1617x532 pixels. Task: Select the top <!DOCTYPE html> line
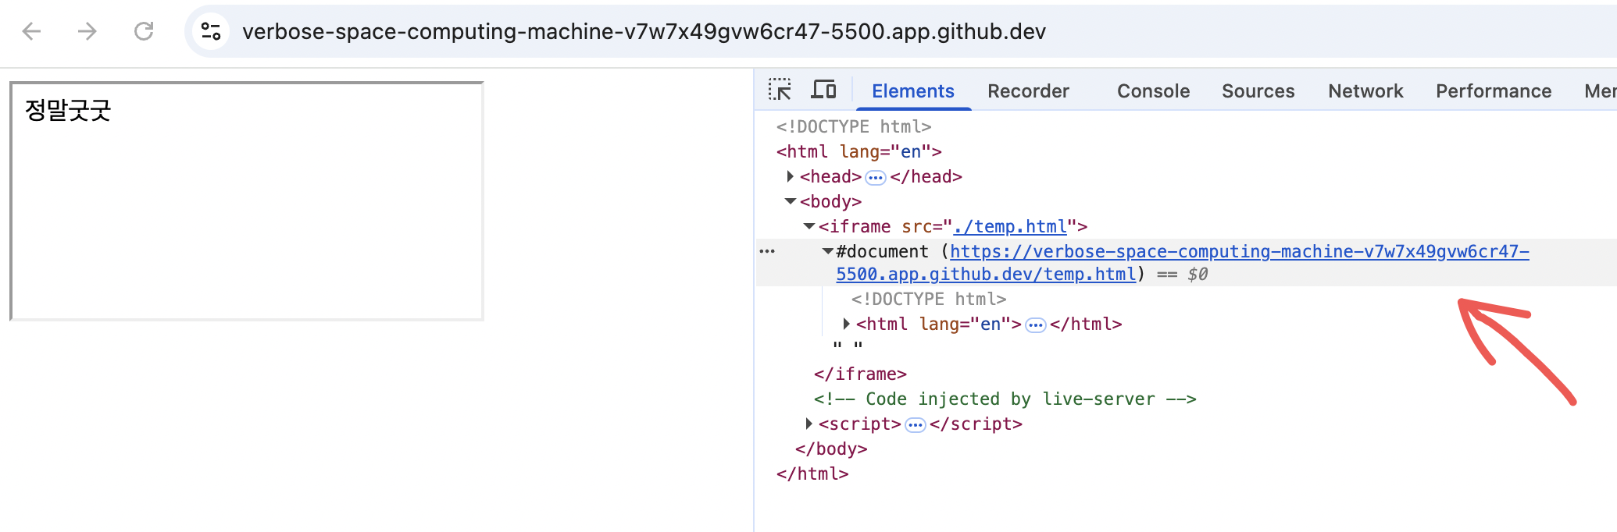(854, 126)
